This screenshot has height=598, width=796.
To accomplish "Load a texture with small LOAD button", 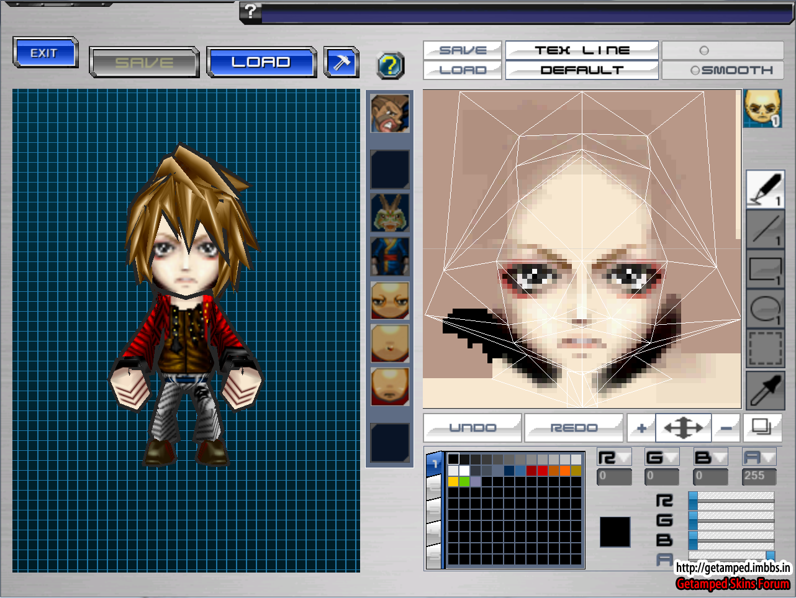I will point(463,70).
